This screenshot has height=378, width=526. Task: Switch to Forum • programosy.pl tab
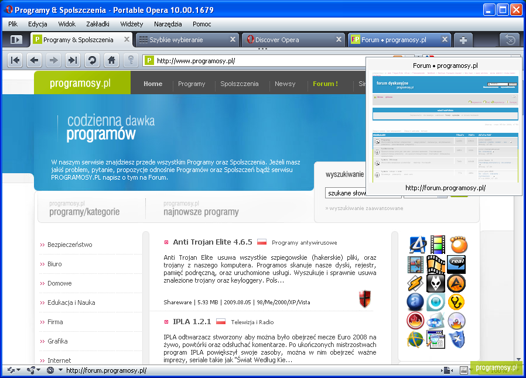[399, 40]
